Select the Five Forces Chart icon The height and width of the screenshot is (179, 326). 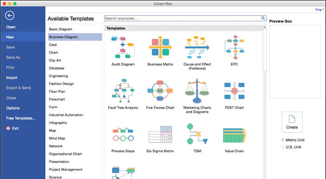160,91
